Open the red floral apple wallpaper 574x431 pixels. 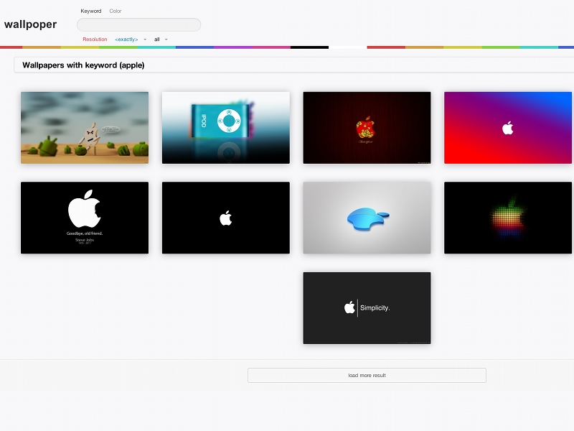point(367,128)
